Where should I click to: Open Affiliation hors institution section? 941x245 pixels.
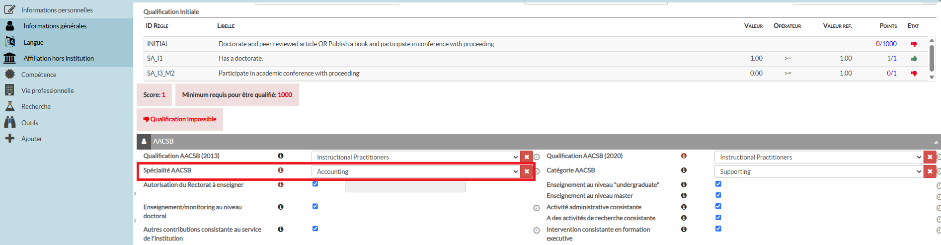tap(58, 59)
